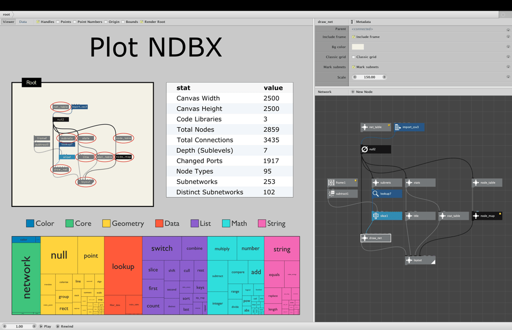Open the Include frame port options dropdown
The height and width of the screenshot is (330, 512).
click(x=508, y=37)
